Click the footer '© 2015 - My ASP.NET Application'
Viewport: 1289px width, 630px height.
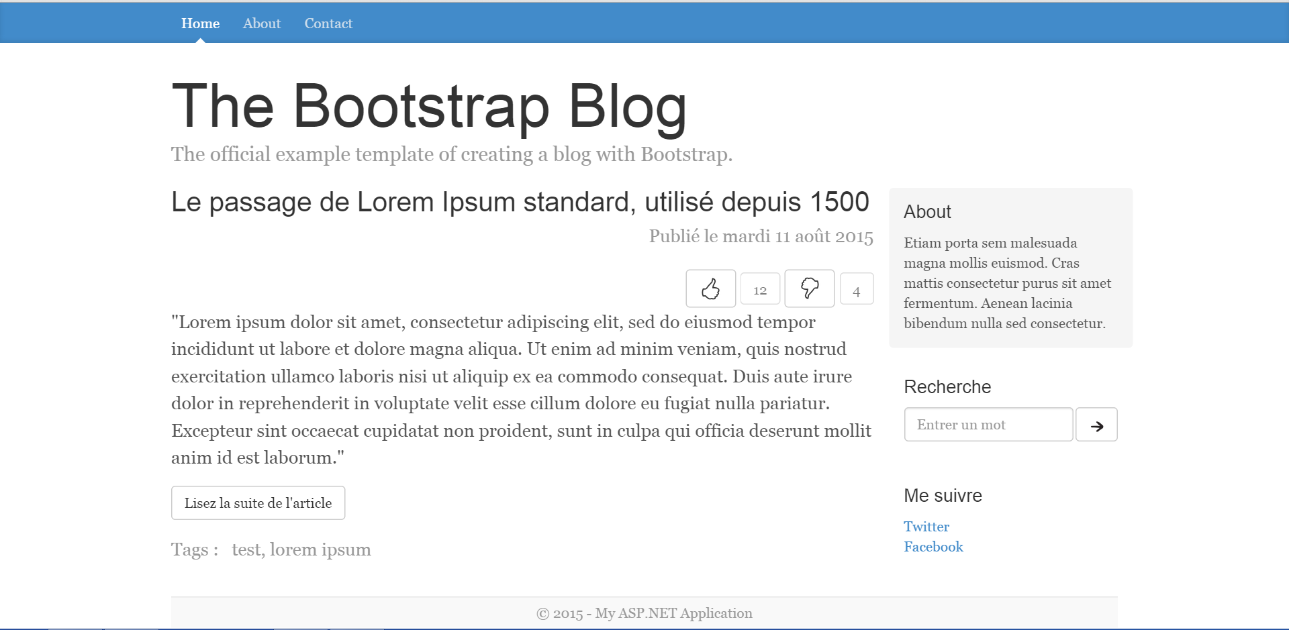(644, 613)
